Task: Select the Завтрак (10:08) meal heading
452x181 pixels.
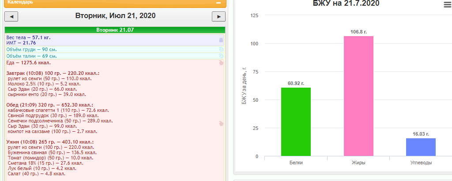Action: (53, 74)
